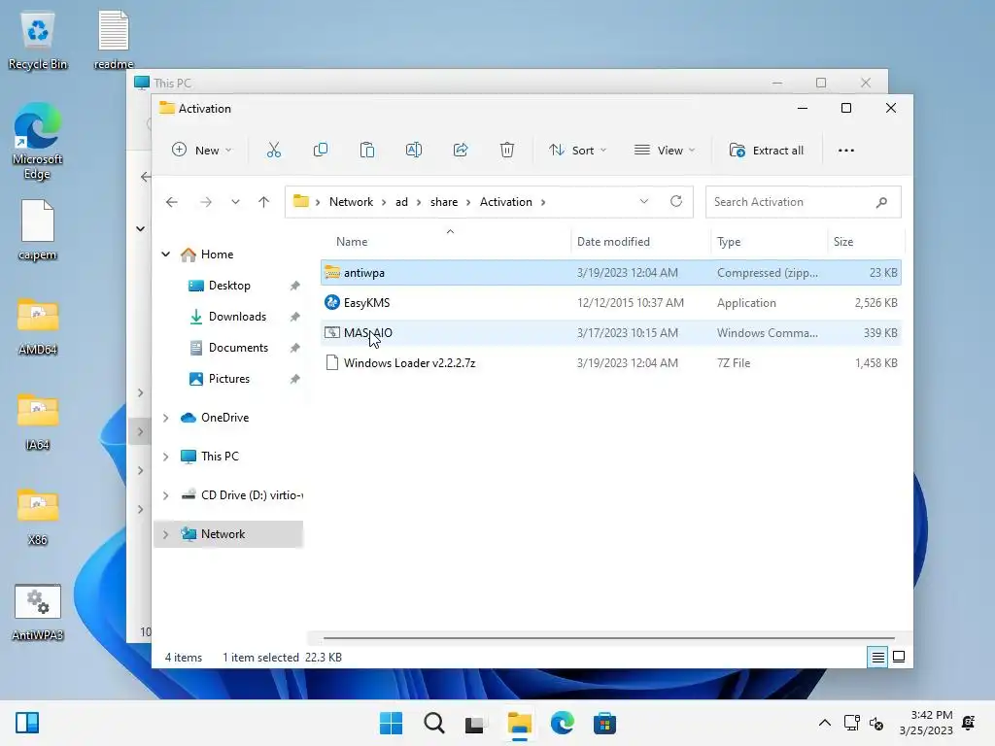This screenshot has width=995, height=746.
Task: Switch to large icons view layout icon
Action: (899, 658)
